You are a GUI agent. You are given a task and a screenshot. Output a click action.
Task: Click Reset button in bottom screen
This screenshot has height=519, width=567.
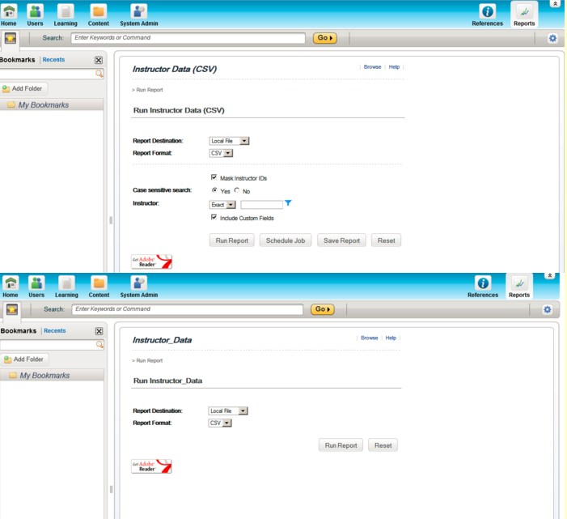(383, 445)
